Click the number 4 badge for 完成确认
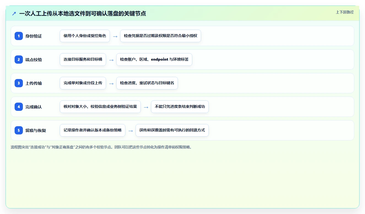This screenshot has width=365, height=214. (x=19, y=107)
